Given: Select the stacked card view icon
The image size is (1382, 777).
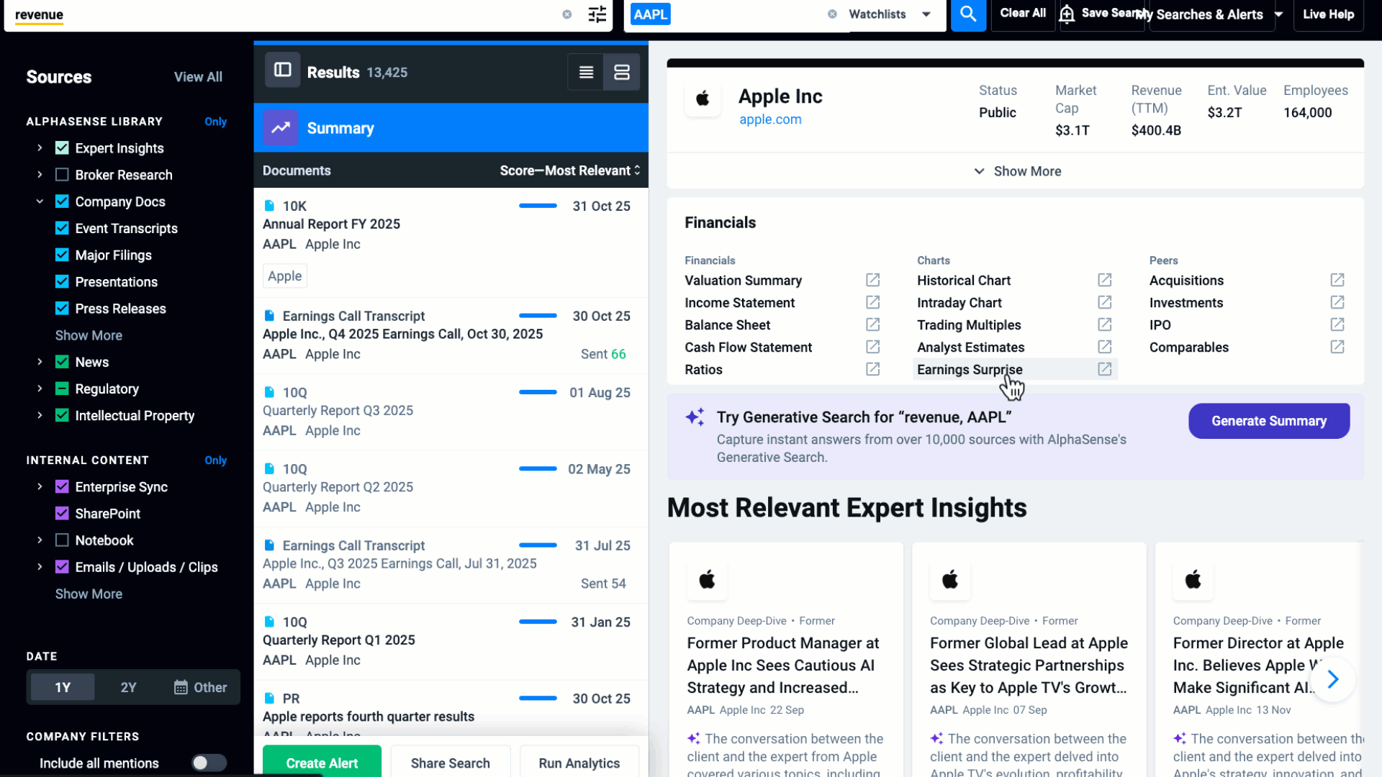Looking at the screenshot, I should point(621,72).
